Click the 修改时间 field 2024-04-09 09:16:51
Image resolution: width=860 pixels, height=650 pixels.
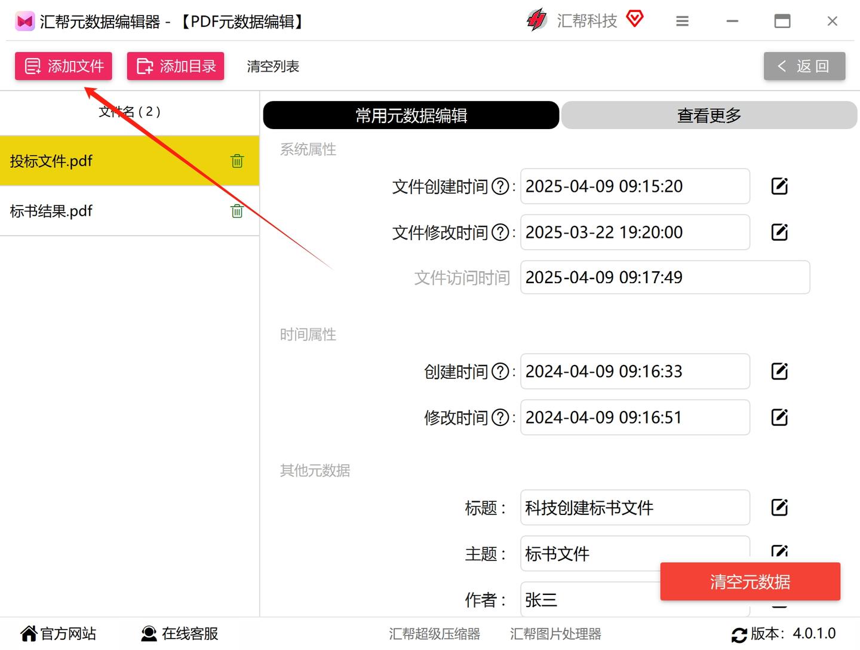[635, 418]
